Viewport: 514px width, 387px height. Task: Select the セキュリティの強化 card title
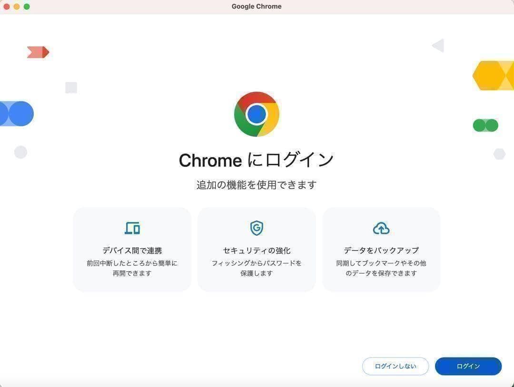(257, 250)
